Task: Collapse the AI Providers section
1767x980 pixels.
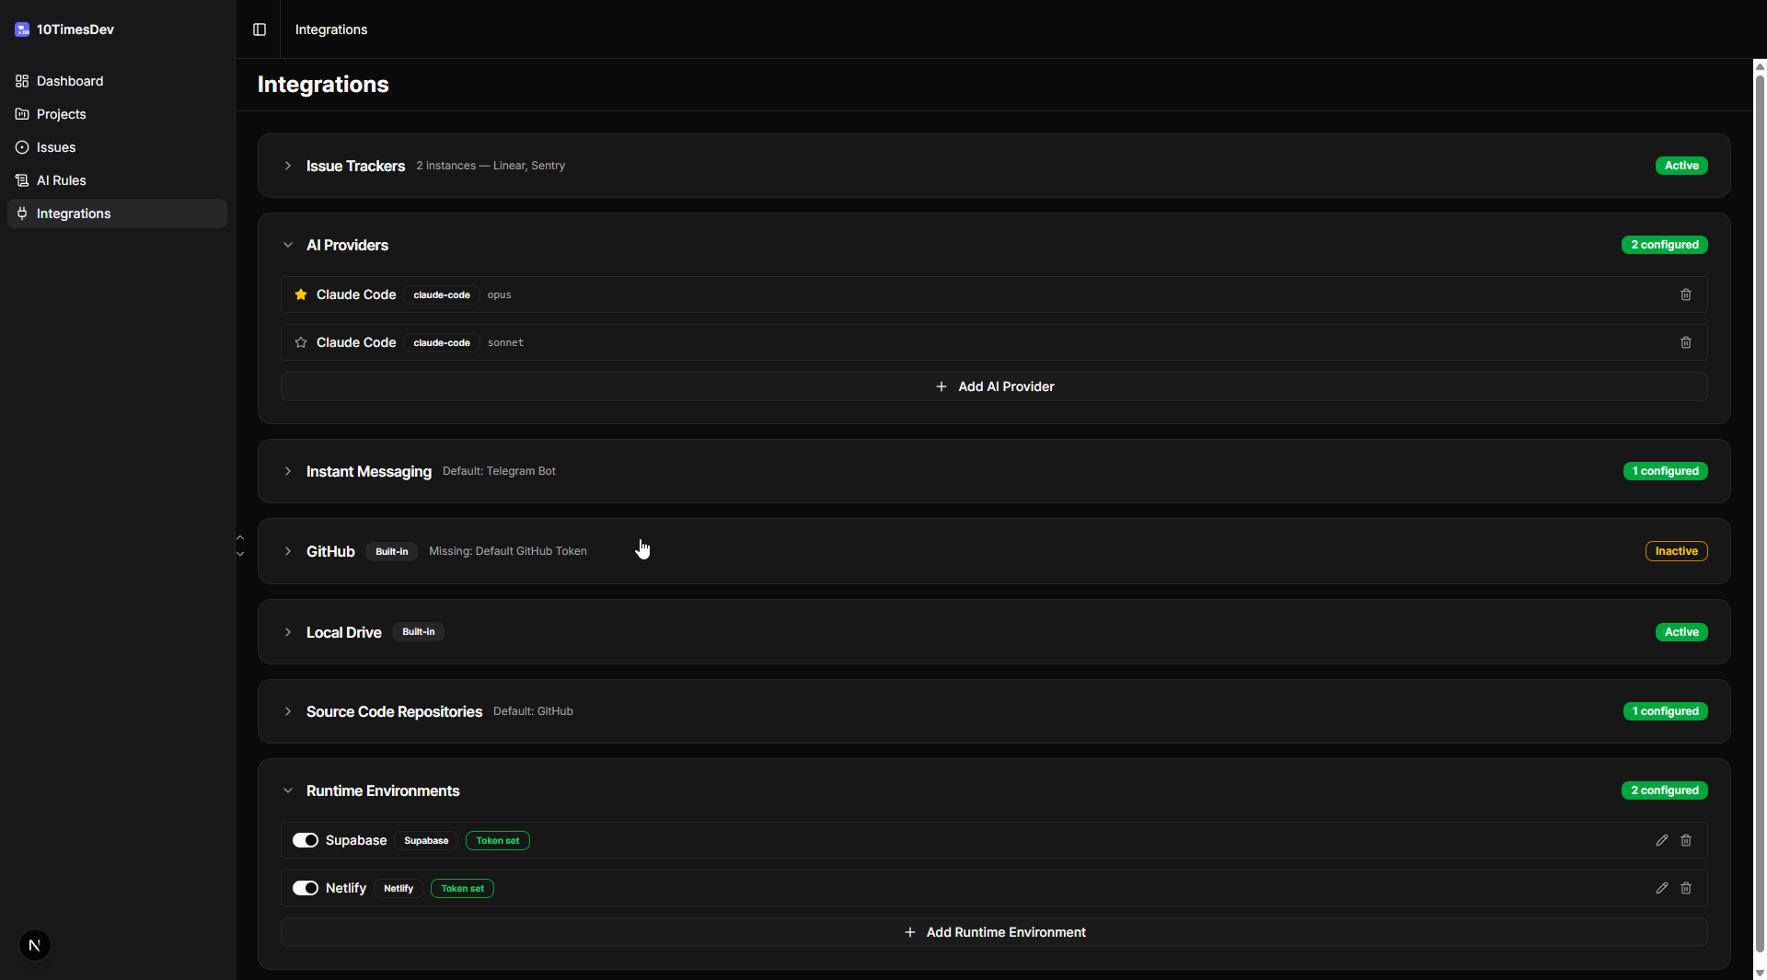Action: point(288,245)
